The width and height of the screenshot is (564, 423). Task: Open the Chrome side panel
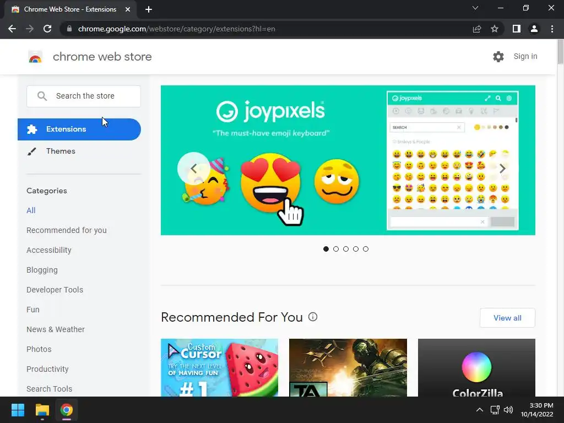coord(517,29)
